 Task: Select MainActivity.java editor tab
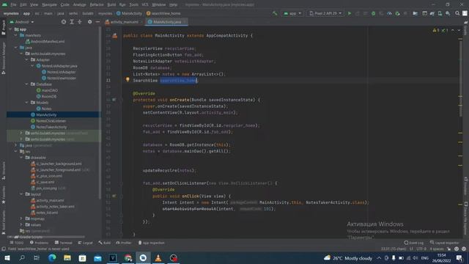tap(166, 22)
